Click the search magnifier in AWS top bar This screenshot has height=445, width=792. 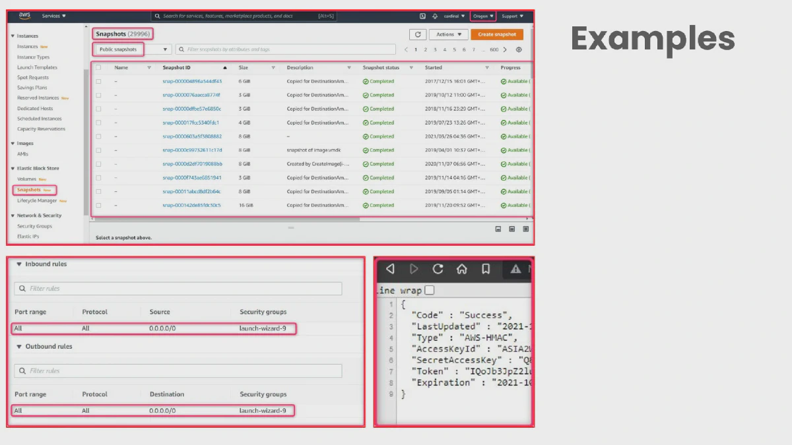158,16
